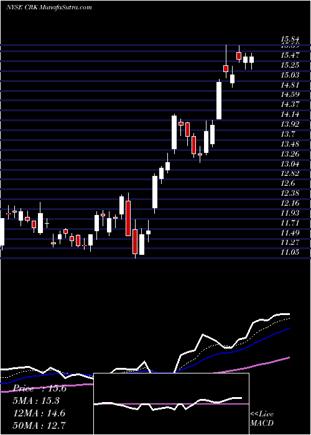Click the tall white candle between 14.14 and 14.81

click(219, 101)
